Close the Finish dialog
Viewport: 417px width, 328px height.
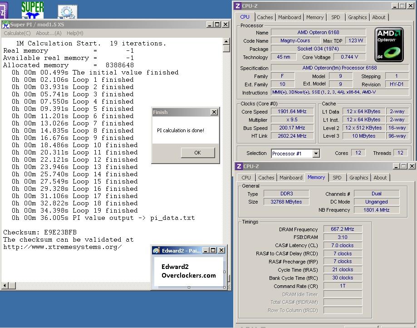point(214,112)
